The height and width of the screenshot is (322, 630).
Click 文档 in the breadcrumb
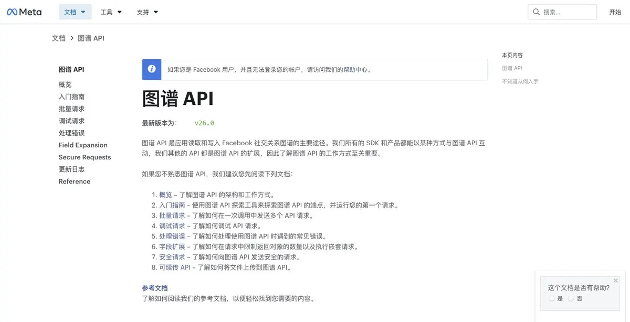pos(59,38)
